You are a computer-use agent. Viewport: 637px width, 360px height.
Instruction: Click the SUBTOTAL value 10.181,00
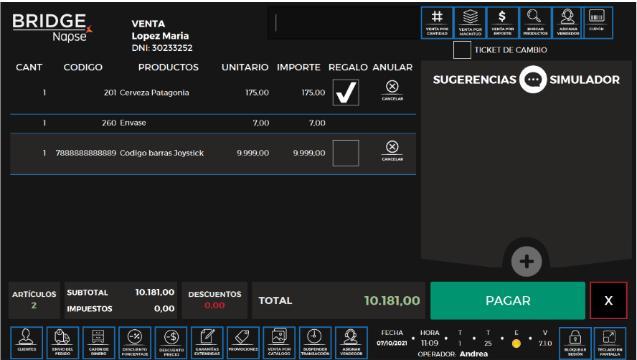point(155,292)
